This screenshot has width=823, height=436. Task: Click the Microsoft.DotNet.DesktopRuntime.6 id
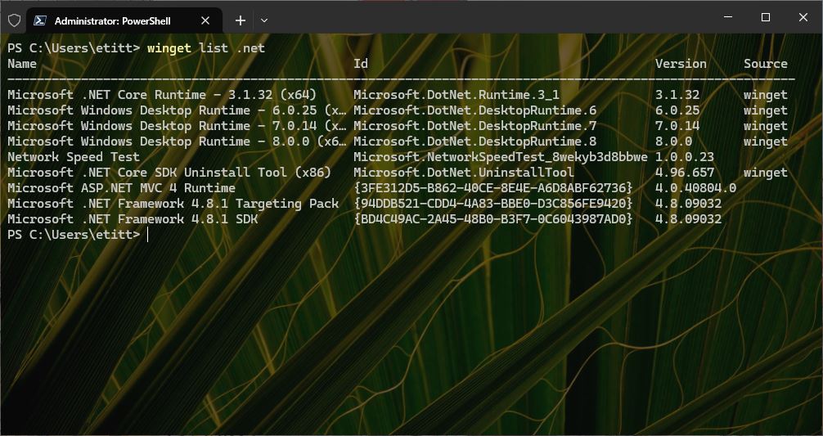(x=475, y=110)
